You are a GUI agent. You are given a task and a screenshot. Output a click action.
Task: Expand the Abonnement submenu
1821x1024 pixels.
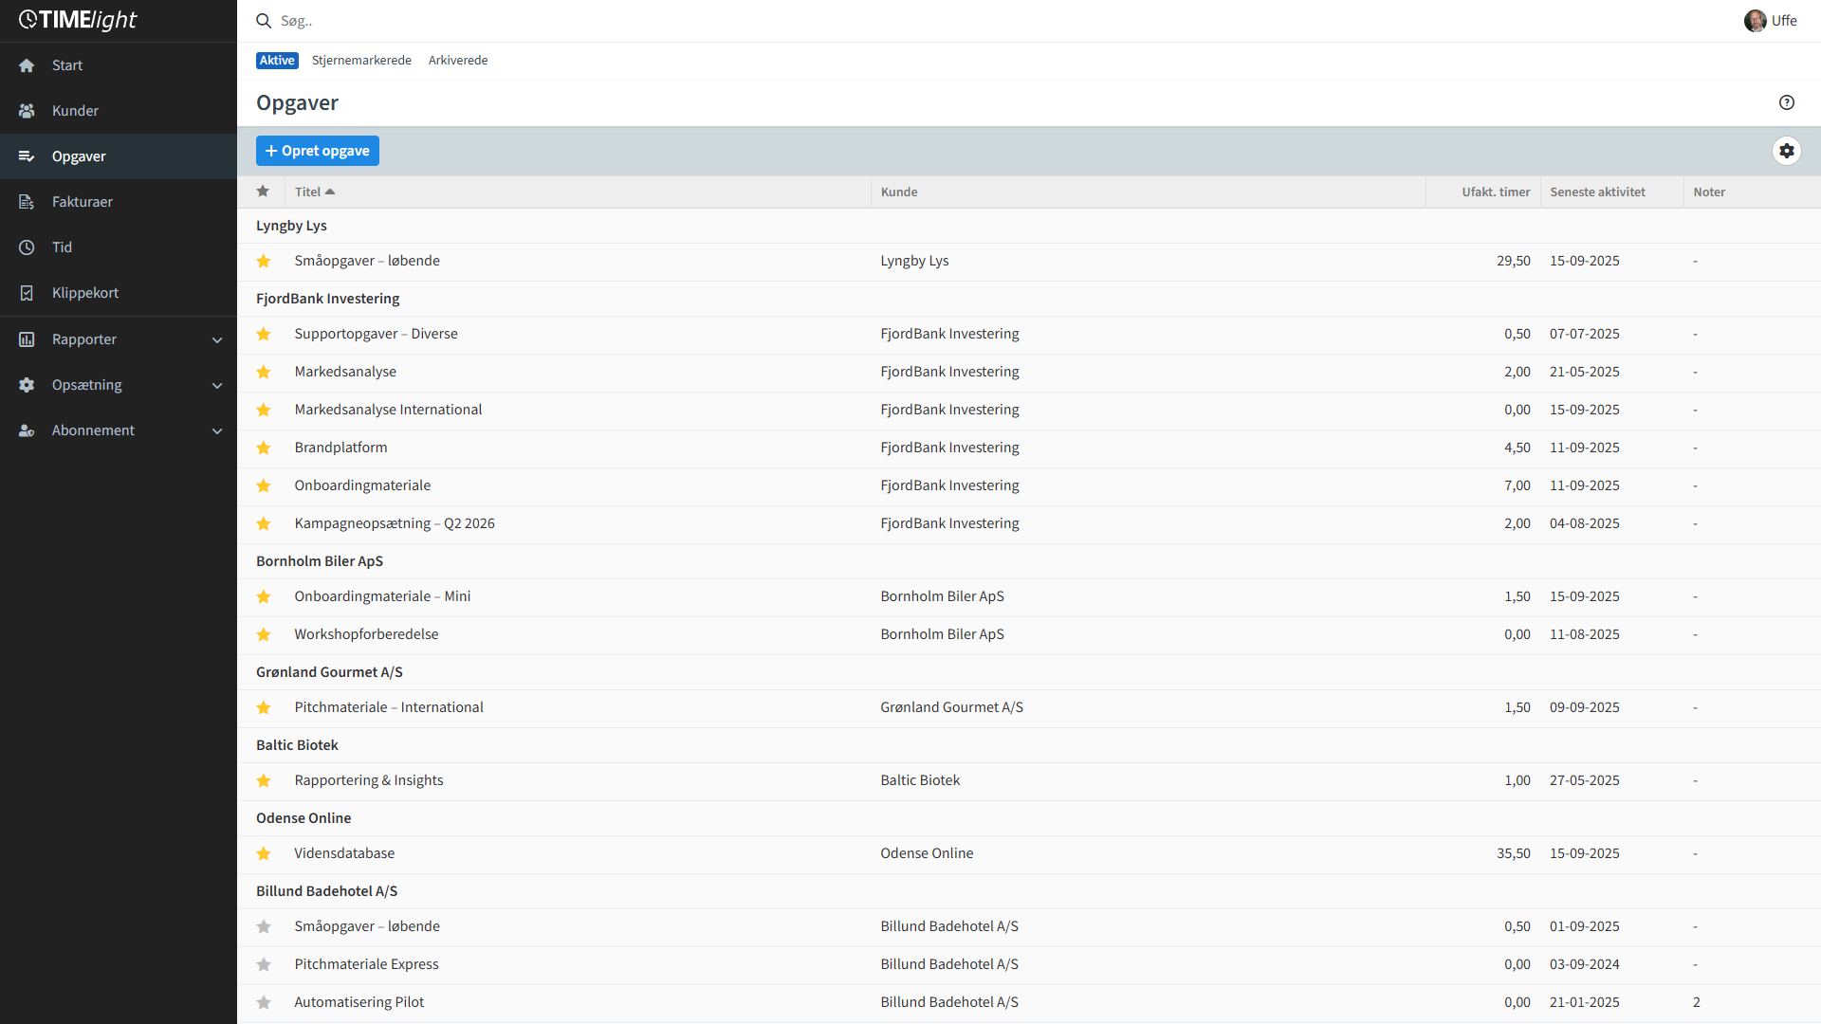click(216, 430)
